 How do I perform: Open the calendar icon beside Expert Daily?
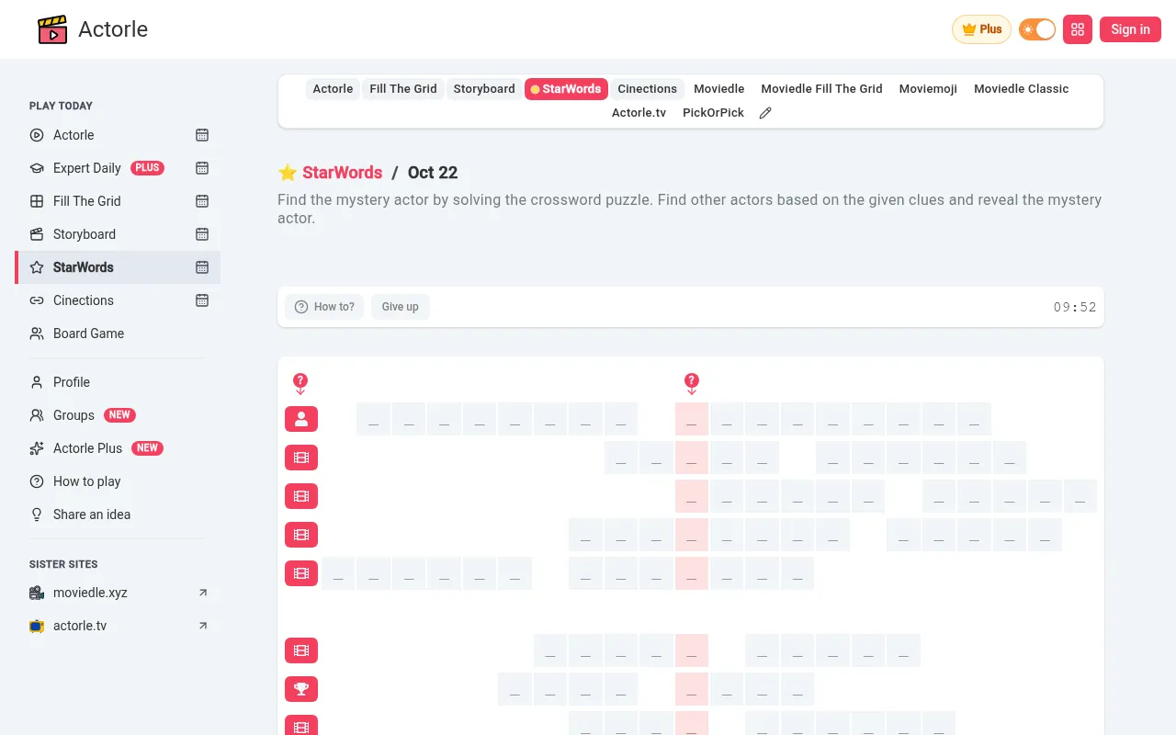(x=202, y=168)
